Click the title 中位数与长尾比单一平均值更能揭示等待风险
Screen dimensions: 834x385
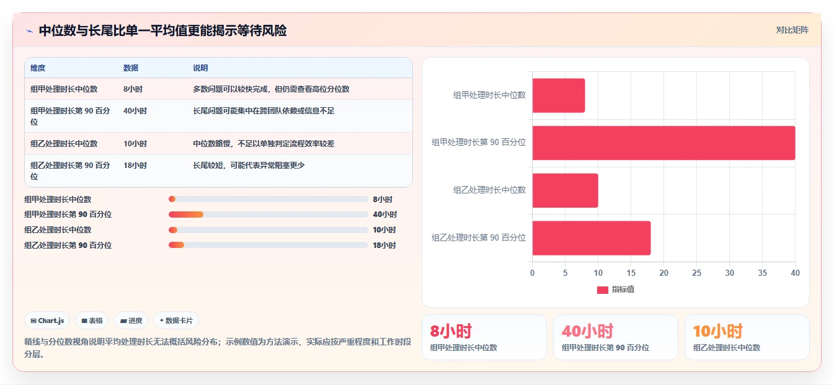tap(162, 30)
